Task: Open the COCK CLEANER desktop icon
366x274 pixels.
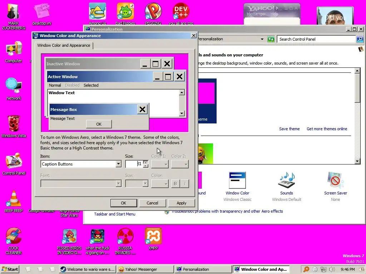Action: coord(14,241)
